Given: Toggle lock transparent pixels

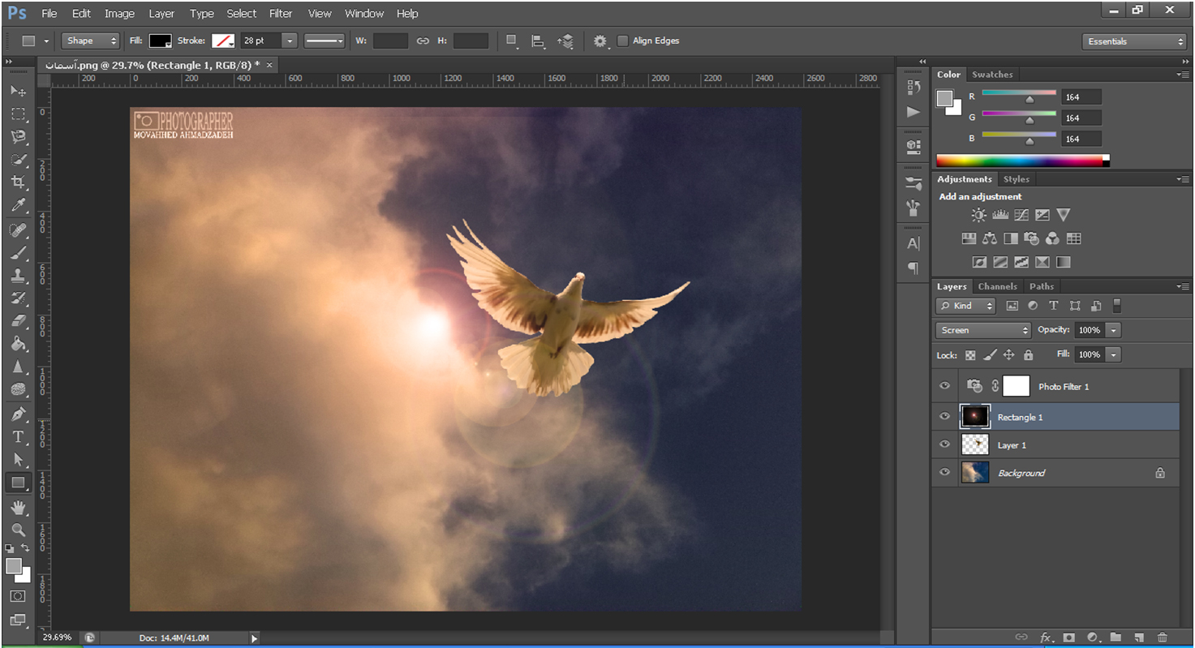Looking at the screenshot, I should [x=970, y=355].
